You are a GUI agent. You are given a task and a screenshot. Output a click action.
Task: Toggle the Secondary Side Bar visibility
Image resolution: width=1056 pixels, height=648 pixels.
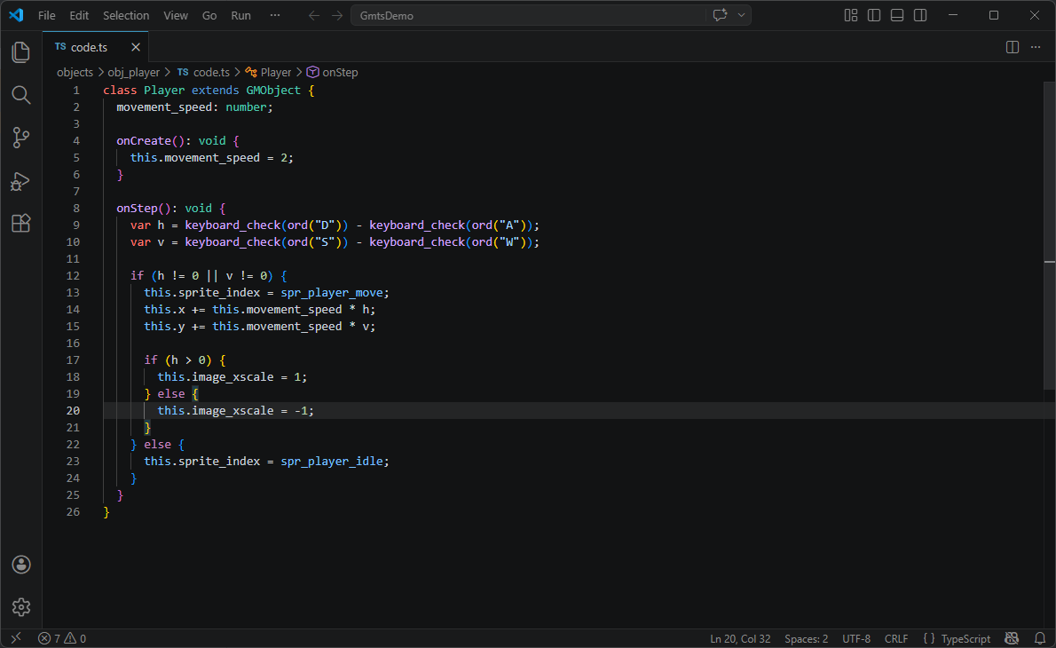pyautogui.click(x=920, y=15)
